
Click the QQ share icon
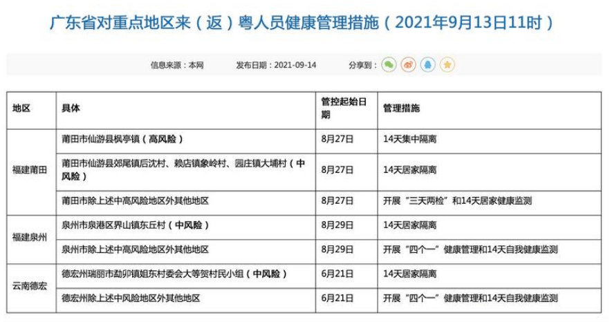coord(428,65)
